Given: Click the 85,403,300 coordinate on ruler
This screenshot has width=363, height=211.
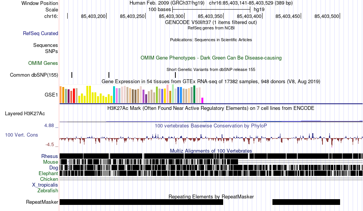Looking at the screenshot, I should coord(171,16).
